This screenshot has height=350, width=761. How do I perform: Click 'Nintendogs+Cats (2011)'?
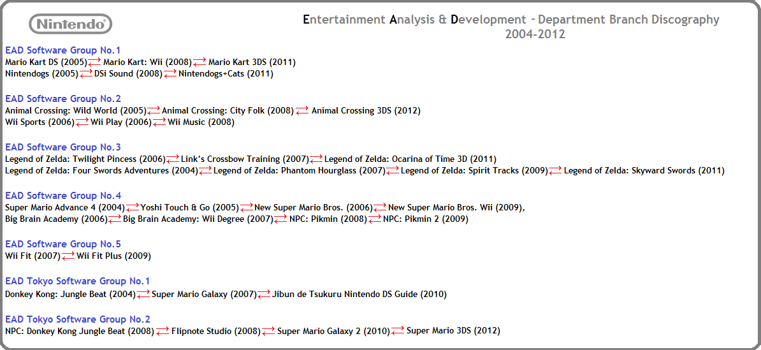click(226, 74)
